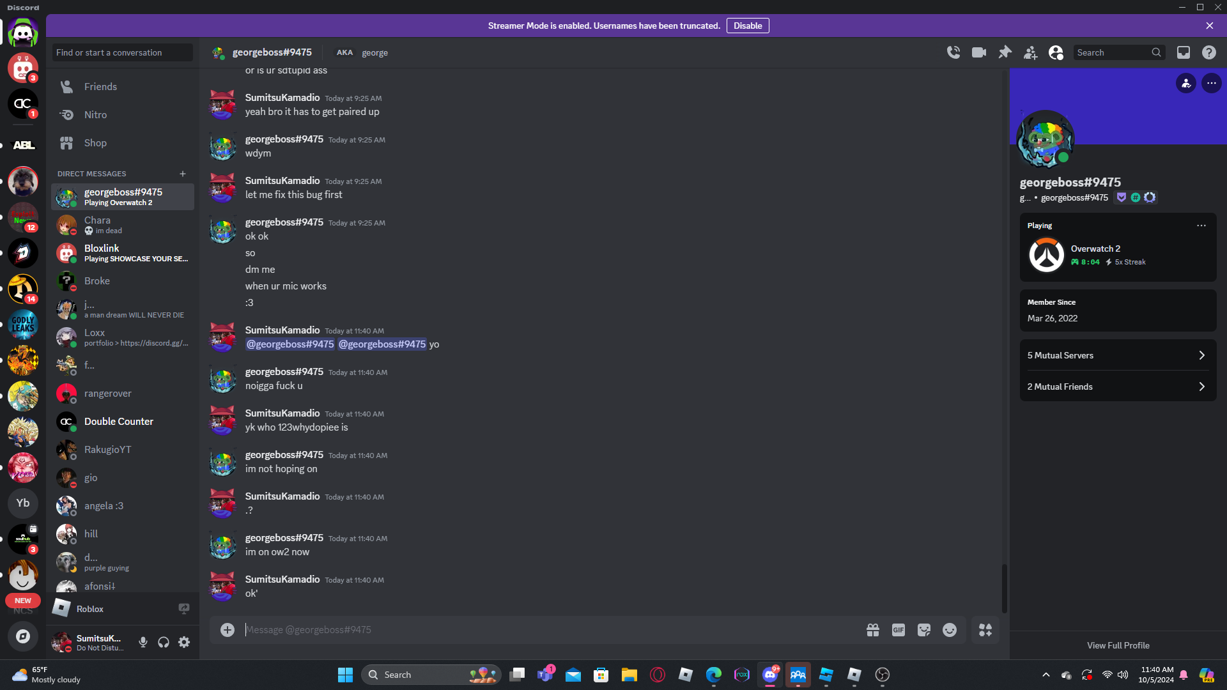This screenshot has height=690, width=1227.
Task: Open the Discord inbox
Action: click(x=1184, y=52)
